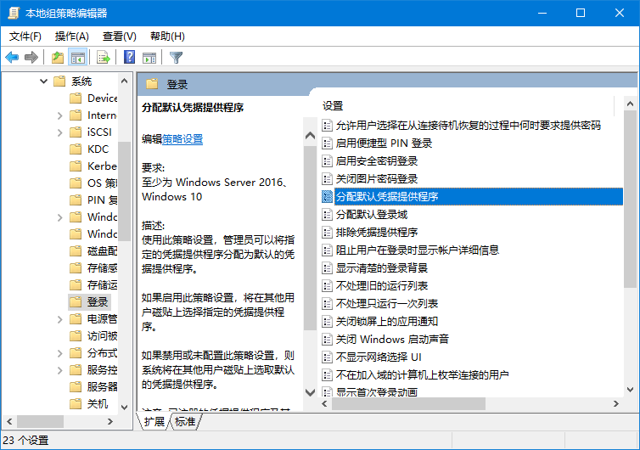The height and width of the screenshot is (450, 640).
Task: Click the Forward arrow in the toolbar
Action: [31, 58]
